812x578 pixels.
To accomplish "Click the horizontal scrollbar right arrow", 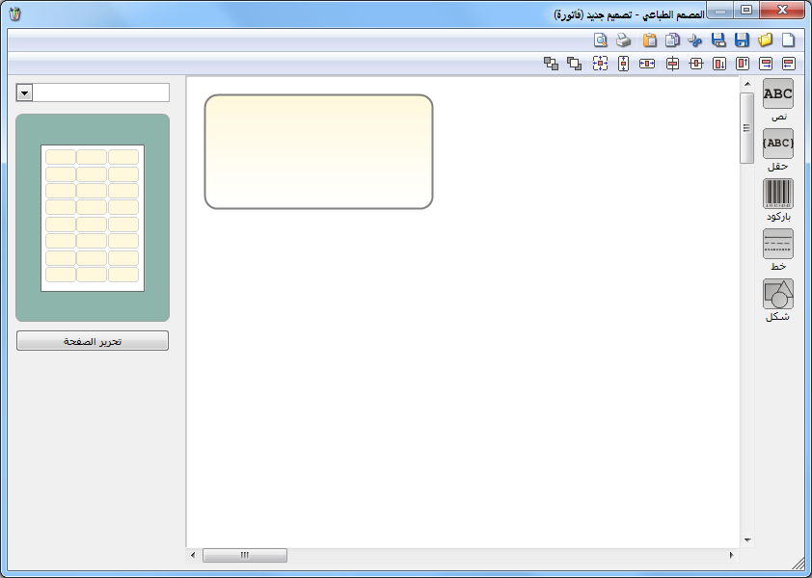I will point(732,555).
